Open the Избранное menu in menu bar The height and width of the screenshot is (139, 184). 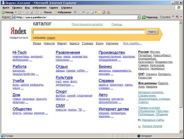(x=40, y=8)
